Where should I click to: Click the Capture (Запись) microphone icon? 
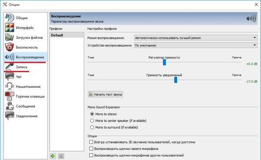click(x=10, y=67)
